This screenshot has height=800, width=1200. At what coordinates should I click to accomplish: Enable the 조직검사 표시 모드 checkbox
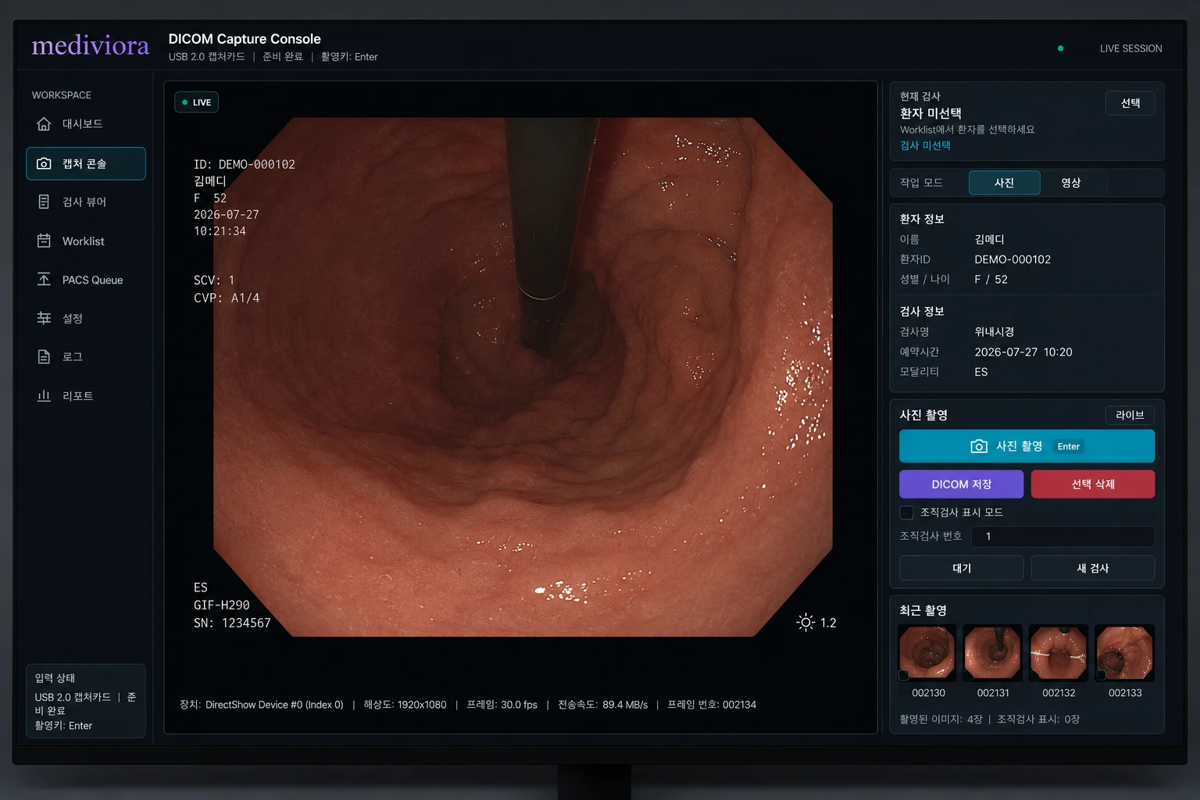[906, 512]
